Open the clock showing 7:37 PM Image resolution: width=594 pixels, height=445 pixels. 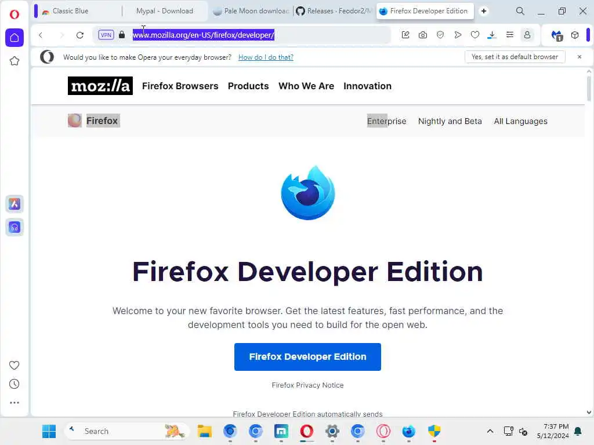click(553, 431)
